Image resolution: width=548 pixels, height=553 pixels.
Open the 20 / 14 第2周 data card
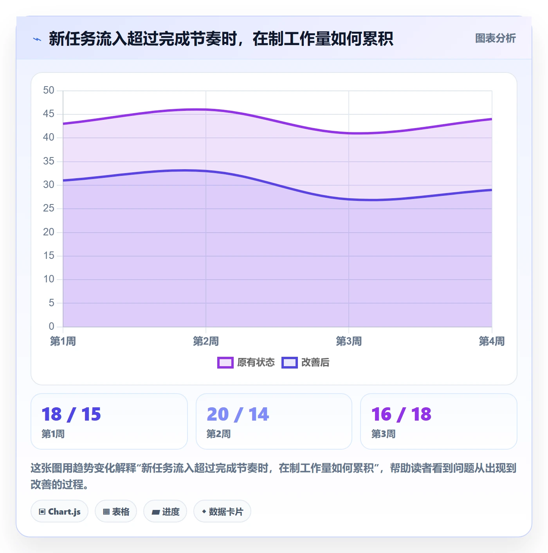274,421
